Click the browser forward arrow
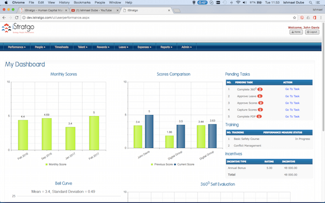 10,18
